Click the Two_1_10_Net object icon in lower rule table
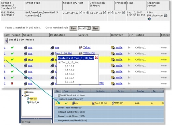 click(x=93, y=103)
